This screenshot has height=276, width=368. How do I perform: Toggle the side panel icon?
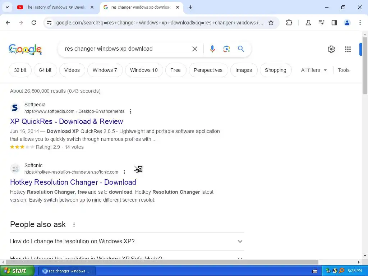tap(334, 23)
